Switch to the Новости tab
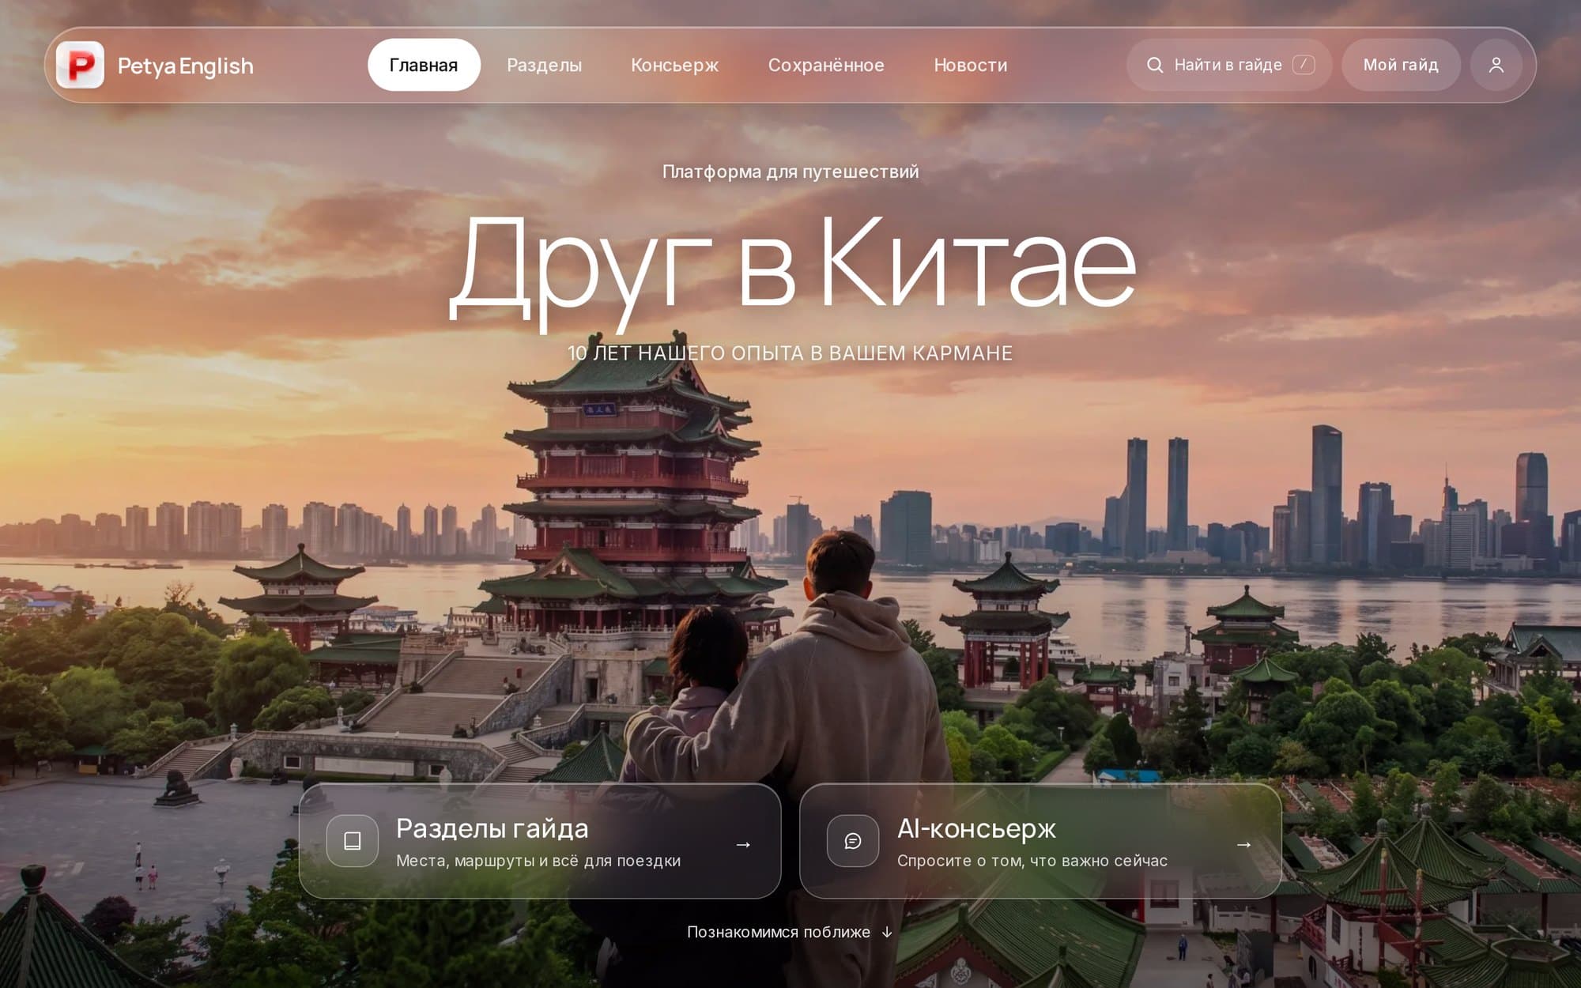 [x=971, y=65]
